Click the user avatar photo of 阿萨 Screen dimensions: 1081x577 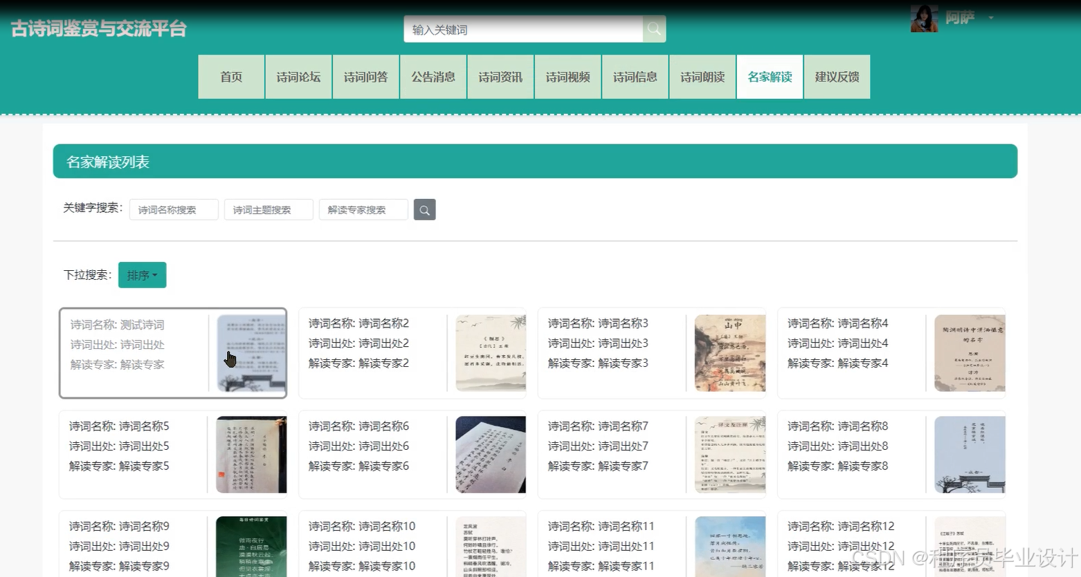(x=923, y=18)
